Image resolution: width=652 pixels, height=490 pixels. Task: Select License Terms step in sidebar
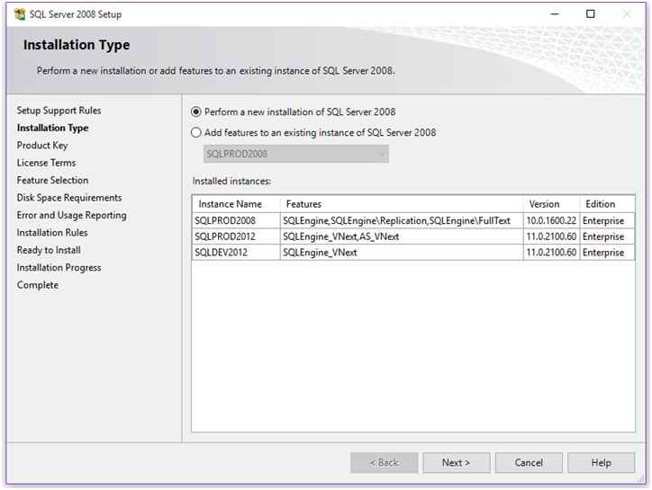tap(46, 163)
